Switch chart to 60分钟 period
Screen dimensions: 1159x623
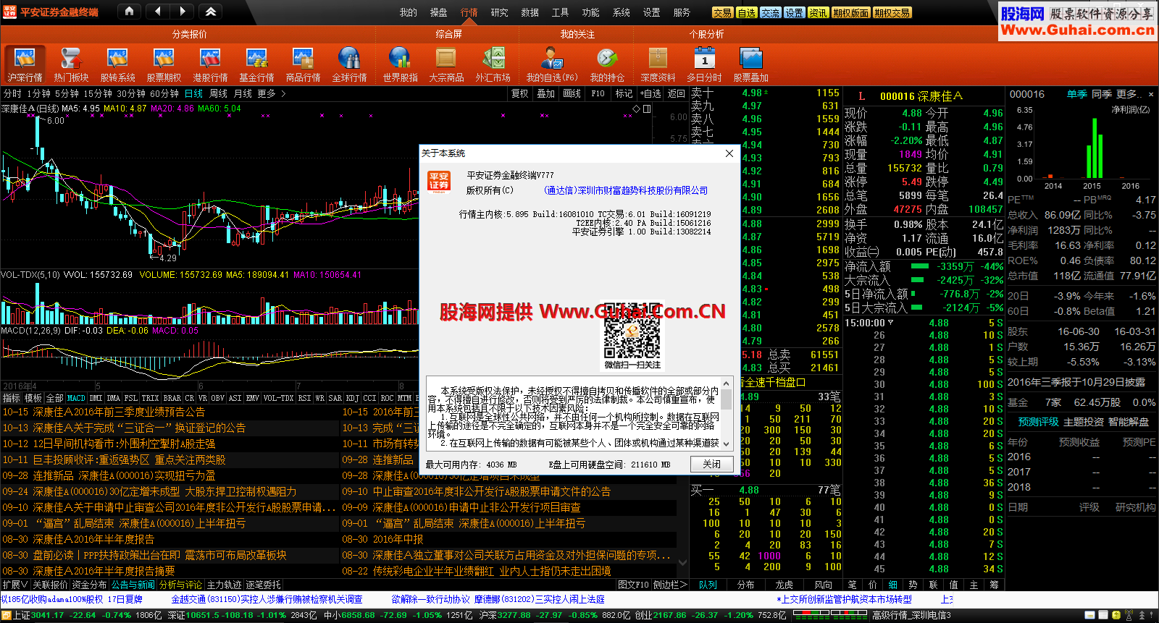pyautogui.click(x=164, y=93)
